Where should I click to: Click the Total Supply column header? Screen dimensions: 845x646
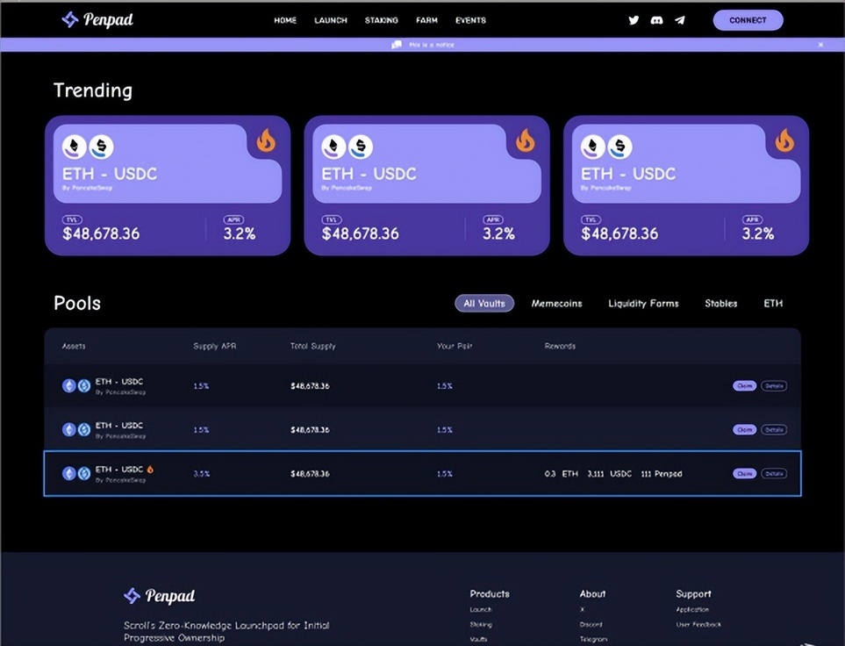click(x=312, y=346)
